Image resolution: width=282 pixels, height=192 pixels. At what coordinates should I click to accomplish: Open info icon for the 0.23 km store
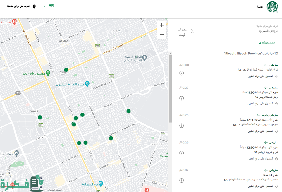point(181,98)
